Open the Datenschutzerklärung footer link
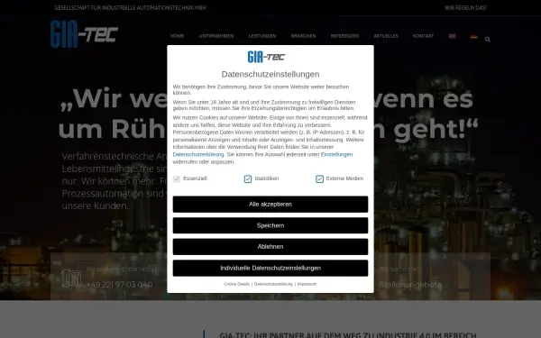 [x=273, y=284]
